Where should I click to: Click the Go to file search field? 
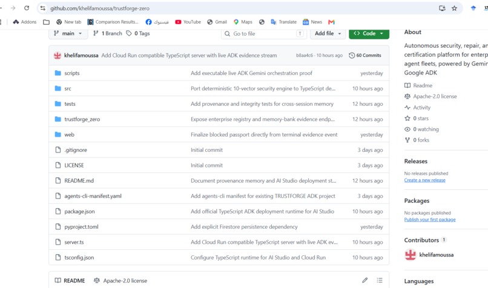264,33
